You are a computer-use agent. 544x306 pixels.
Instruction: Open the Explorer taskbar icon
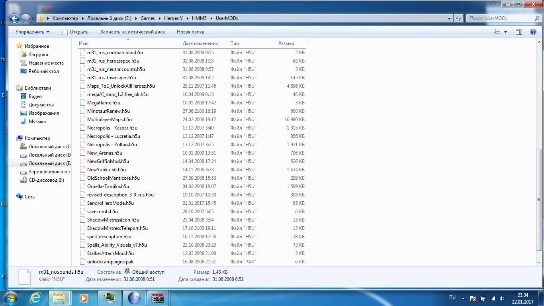point(59,298)
